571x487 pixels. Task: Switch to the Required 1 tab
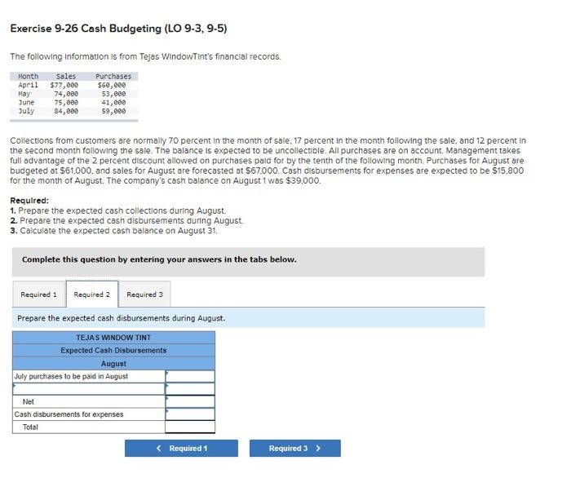click(38, 294)
